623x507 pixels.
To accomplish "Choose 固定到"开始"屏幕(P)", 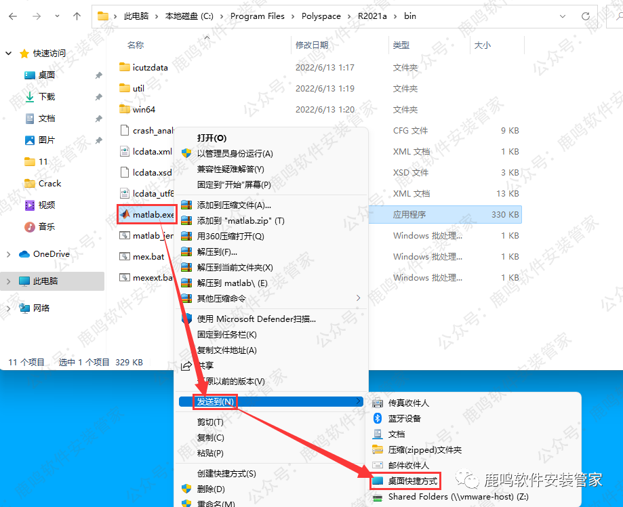I will [x=234, y=185].
